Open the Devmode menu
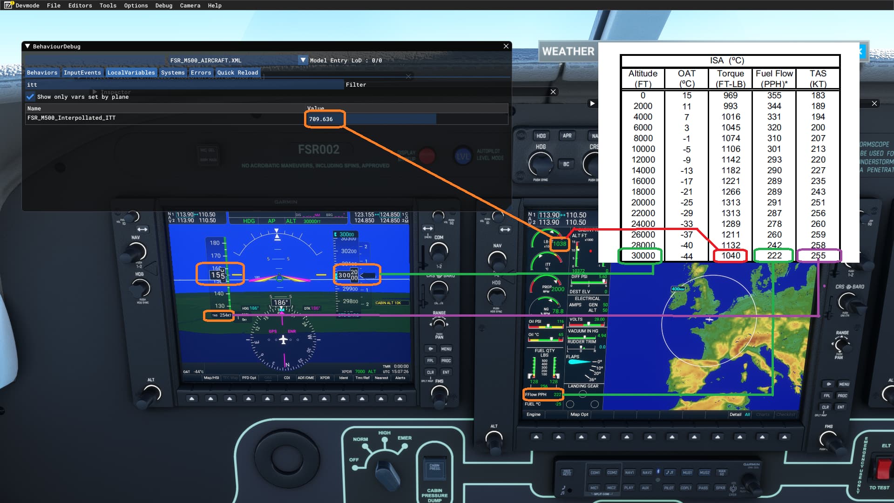894x503 pixels. click(x=27, y=6)
